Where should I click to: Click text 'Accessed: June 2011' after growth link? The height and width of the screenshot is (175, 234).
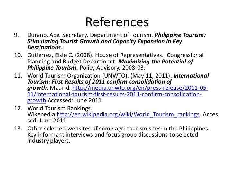point(75,100)
